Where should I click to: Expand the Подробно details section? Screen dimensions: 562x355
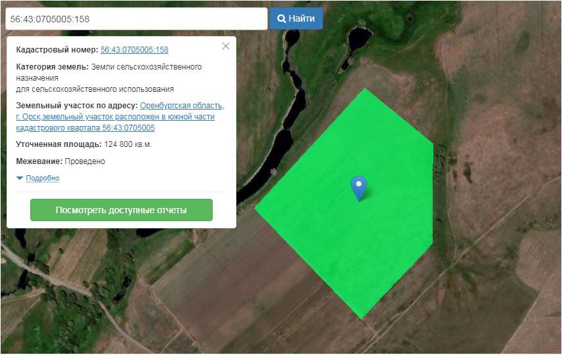pos(42,178)
